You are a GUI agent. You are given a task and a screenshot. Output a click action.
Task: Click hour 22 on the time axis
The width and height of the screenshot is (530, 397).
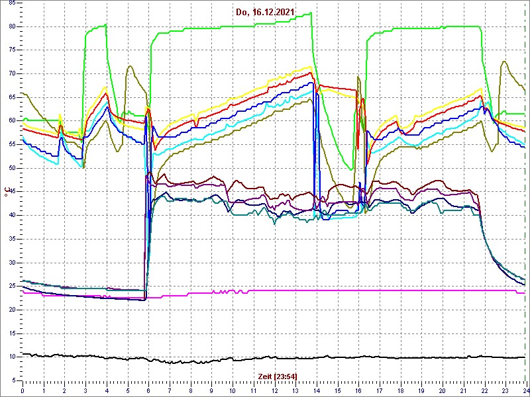coord(484,391)
